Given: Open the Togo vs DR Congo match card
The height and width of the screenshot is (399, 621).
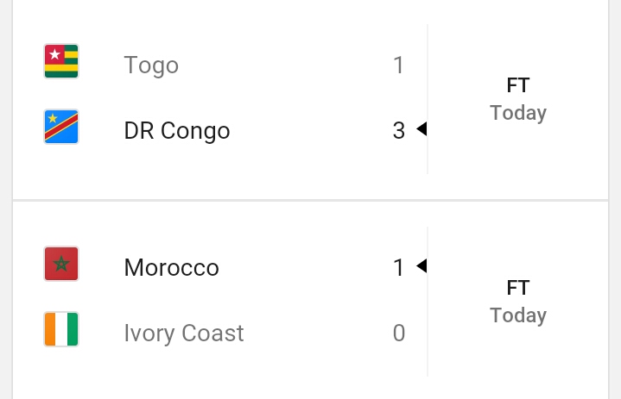Looking at the screenshot, I should pyautogui.click(x=311, y=99).
